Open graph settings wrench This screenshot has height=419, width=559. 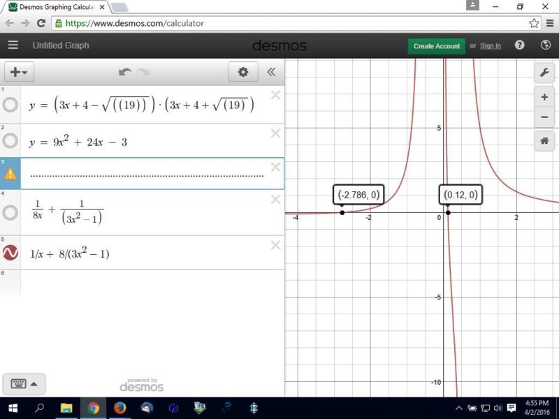pyautogui.click(x=544, y=73)
